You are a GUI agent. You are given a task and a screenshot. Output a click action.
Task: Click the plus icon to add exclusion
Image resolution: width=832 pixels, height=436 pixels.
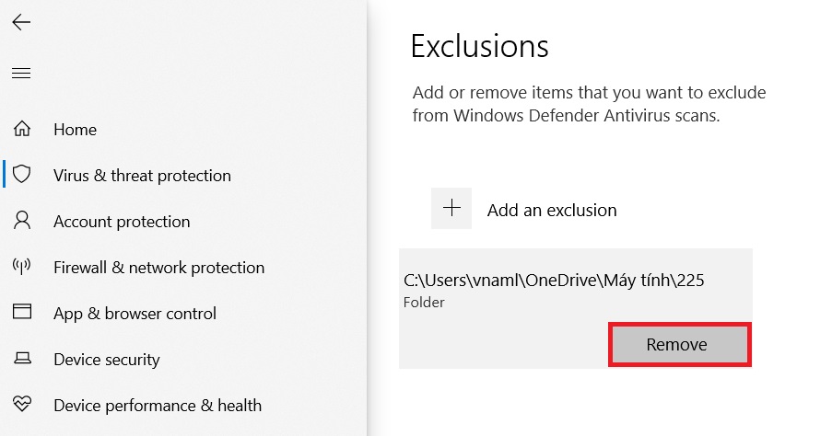pos(451,209)
